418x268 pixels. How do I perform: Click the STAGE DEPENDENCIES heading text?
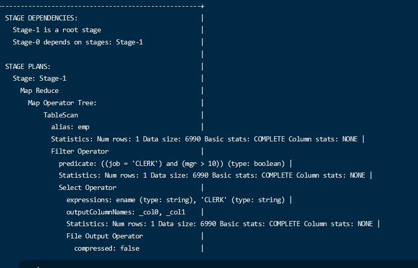click(41, 18)
